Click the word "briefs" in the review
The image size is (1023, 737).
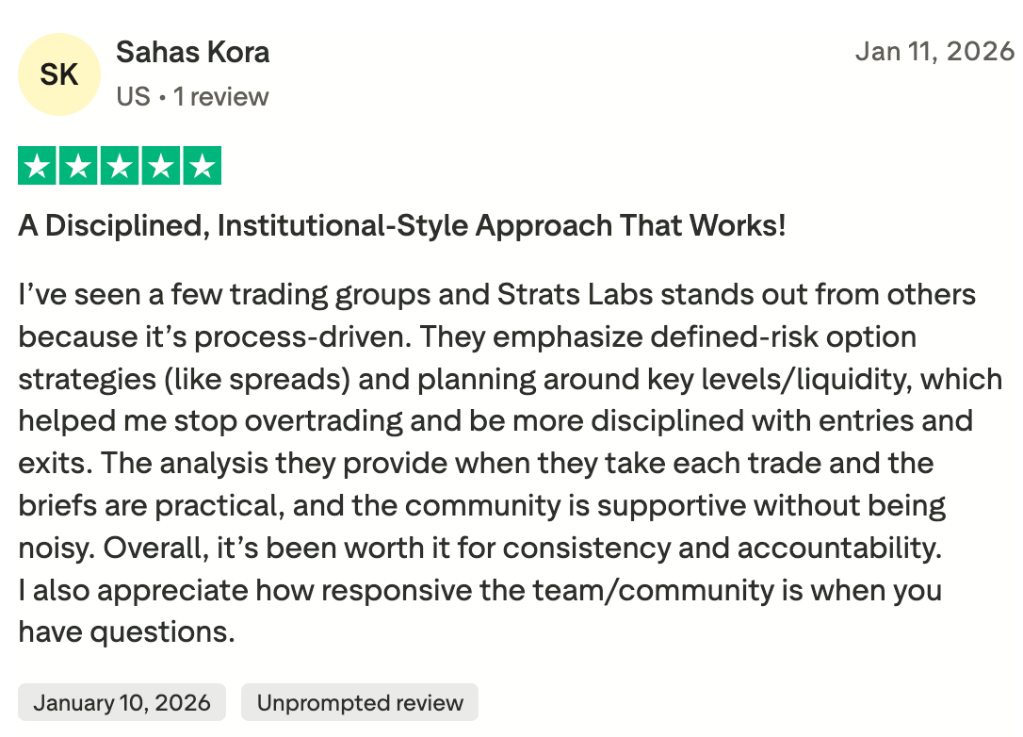58,506
